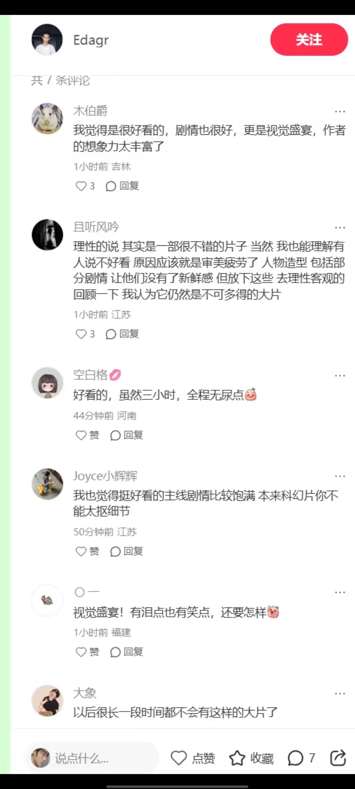
Task: Open more options for 大象's comment
Action: [x=340, y=693]
